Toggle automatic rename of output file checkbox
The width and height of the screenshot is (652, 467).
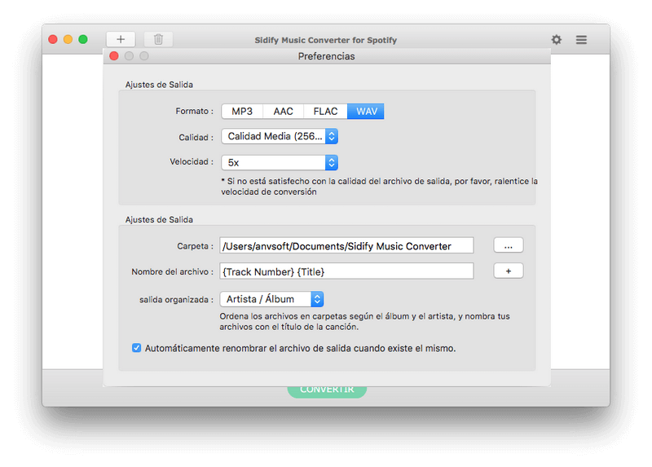point(136,348)
